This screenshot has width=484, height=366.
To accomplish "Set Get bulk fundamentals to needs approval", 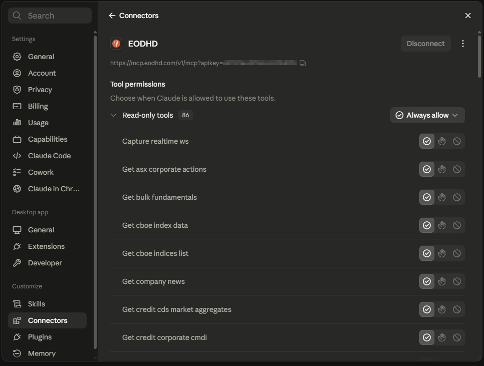I will click(x=442, y=197).
